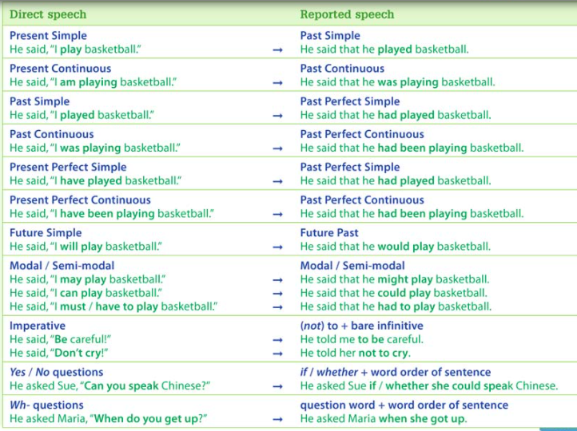577x431 pixels.
Task: Click 'He said that he was playing basketball.'
Action: pyautogui.click(x=397, y=82)
